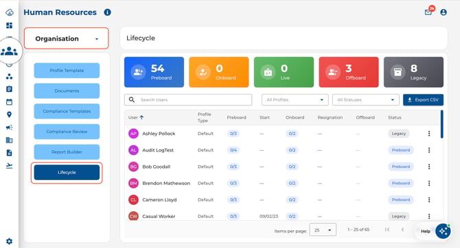Open the settings gear icon
This screenshot has width=460, height=248.
tap(10, 241)
